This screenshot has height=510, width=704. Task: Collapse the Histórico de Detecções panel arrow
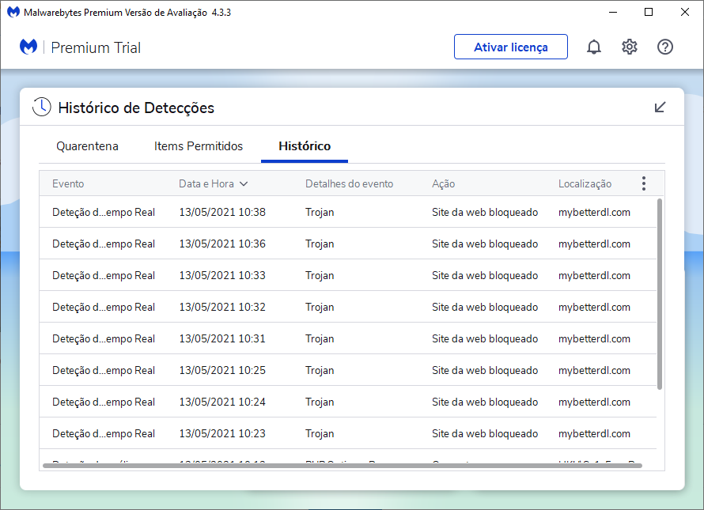pos(660,108)
